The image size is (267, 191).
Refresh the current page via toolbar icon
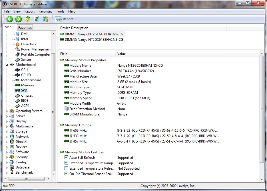point(36,19)
